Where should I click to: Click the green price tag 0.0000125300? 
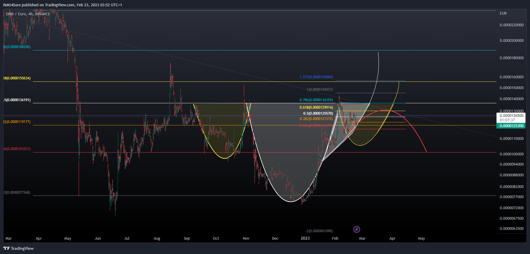pos(511,126)
